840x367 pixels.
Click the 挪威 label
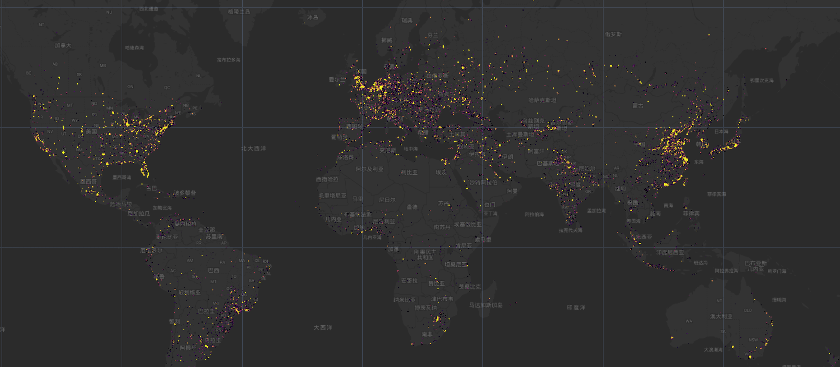387,40
